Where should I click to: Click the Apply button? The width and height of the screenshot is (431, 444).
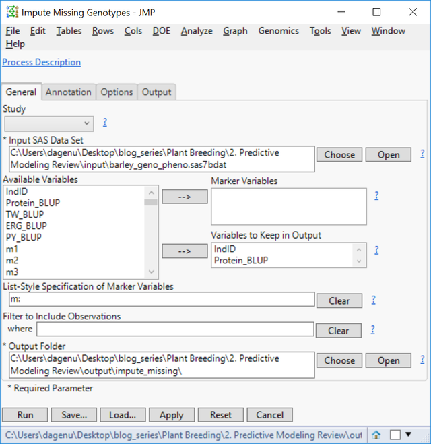pyautogui.click(x=172, y=415)
